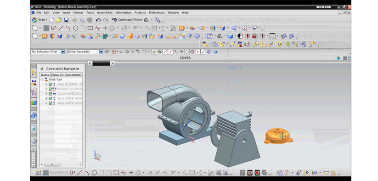Save the part with the floppy disk icon
Image resolution: width=378 pixels, height=181 pixels.
(66, 20)
